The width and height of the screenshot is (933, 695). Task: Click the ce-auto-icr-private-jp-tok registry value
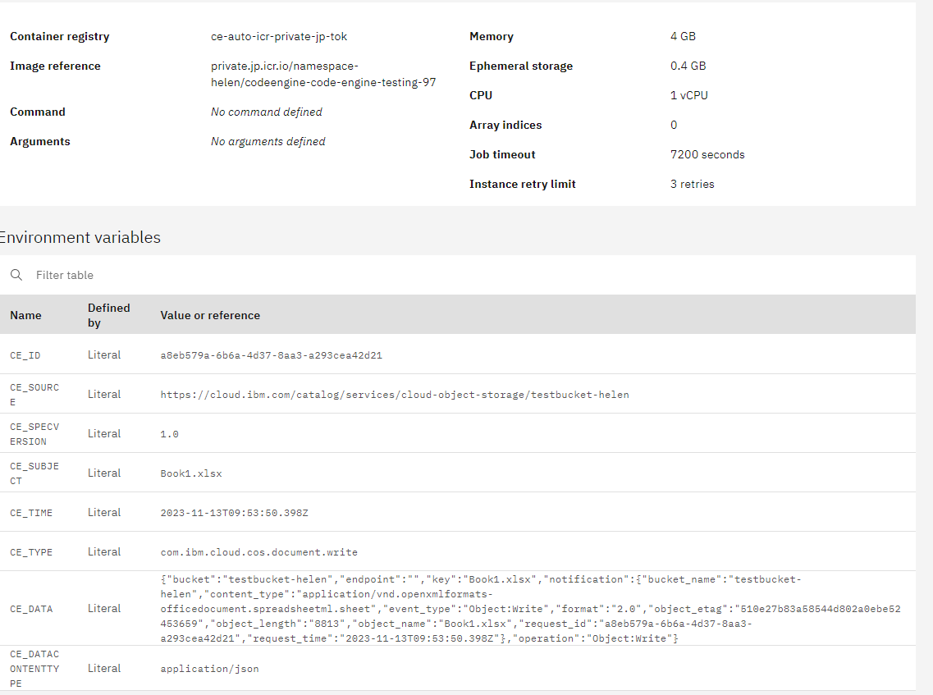pyautogui.click(x=279, y=36)
